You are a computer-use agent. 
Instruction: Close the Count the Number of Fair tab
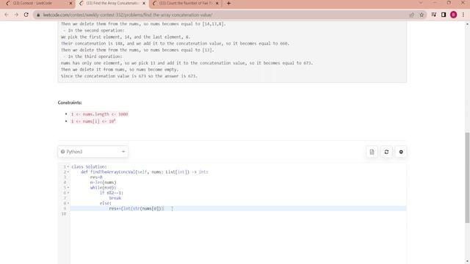tap(217, 3)
